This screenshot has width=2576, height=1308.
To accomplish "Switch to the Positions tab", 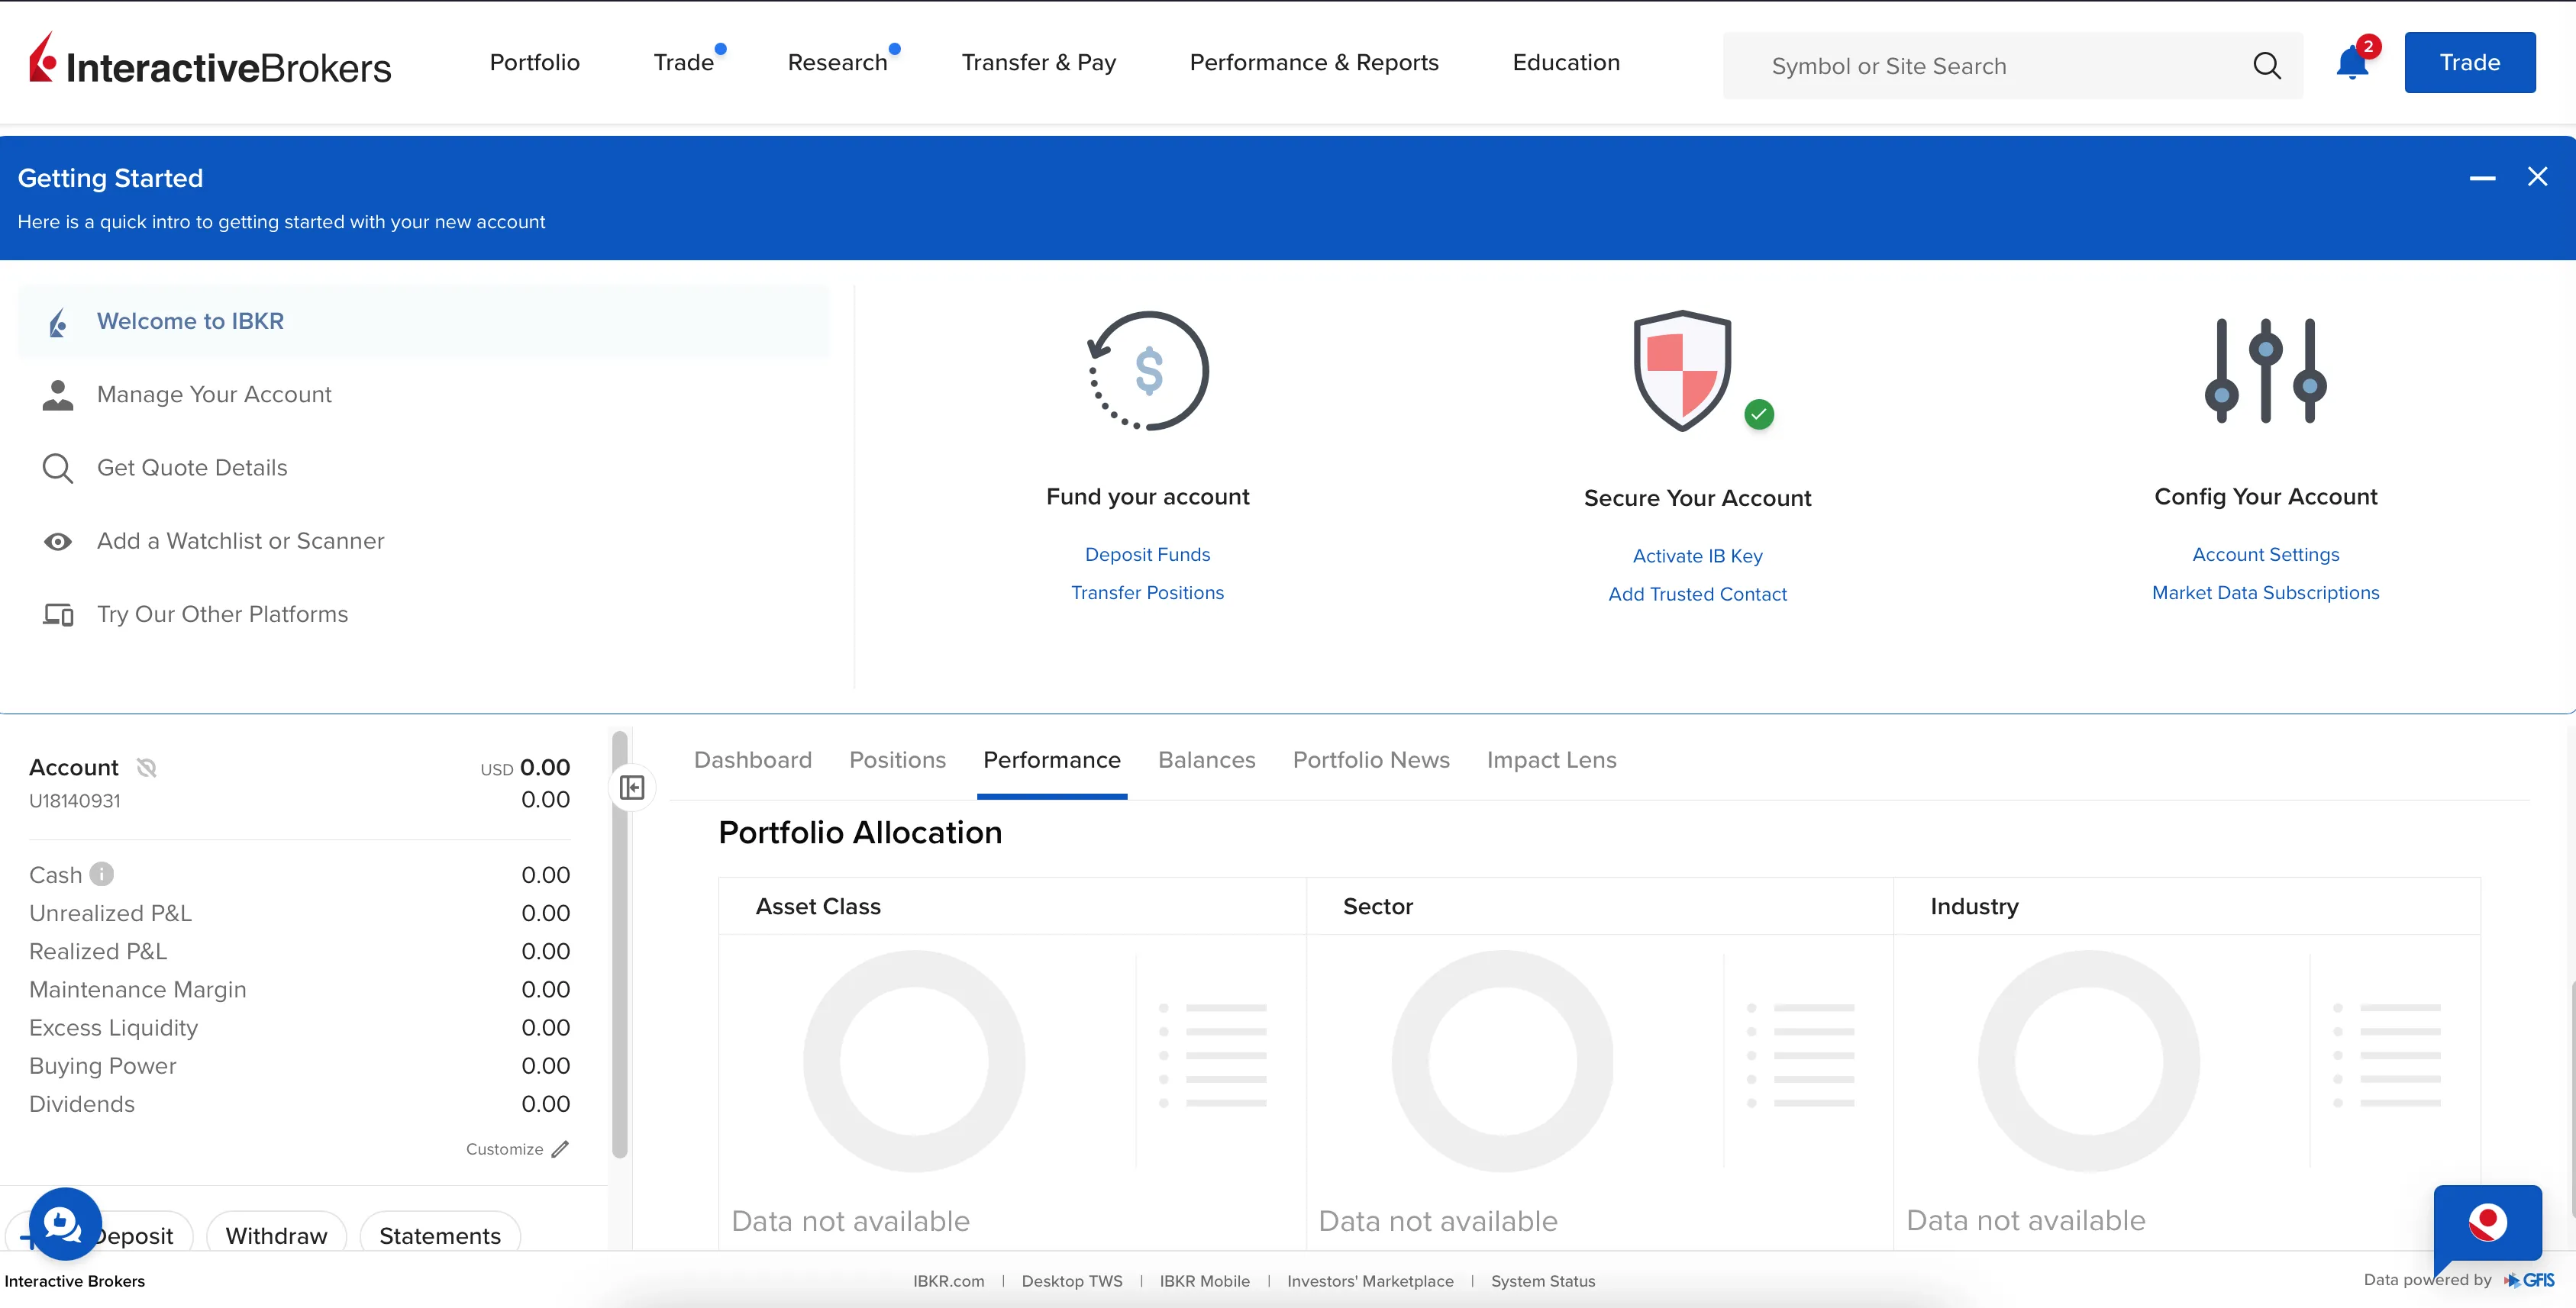I will click(x=898, y=760).
